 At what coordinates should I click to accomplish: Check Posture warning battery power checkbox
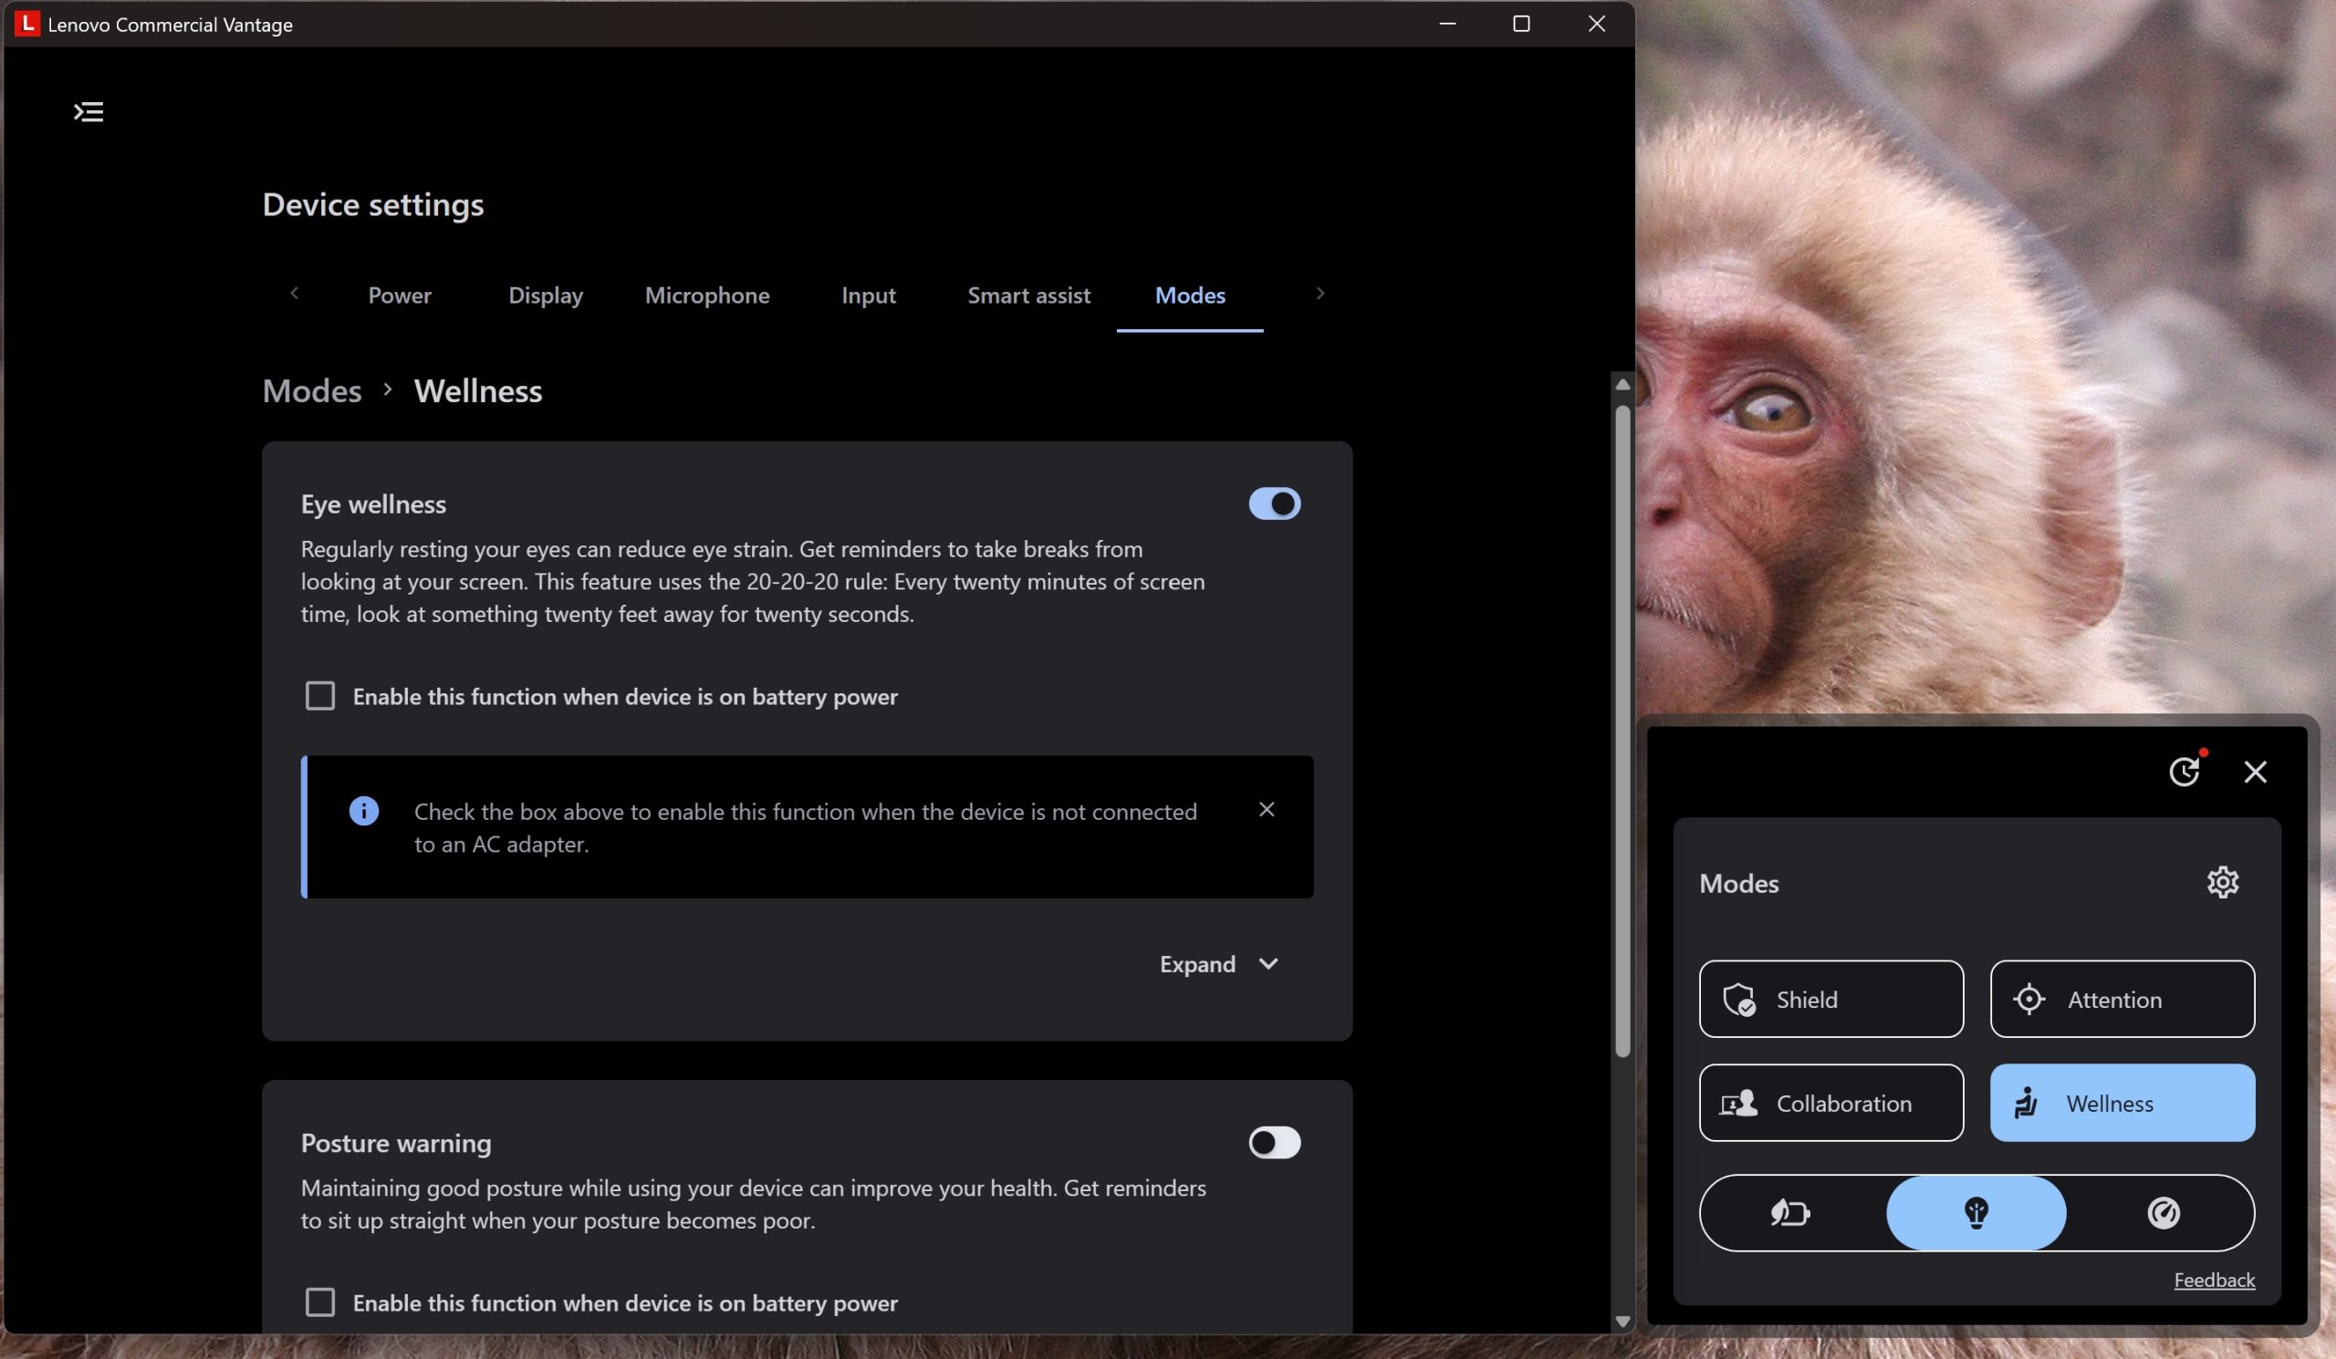[319, 1302]
